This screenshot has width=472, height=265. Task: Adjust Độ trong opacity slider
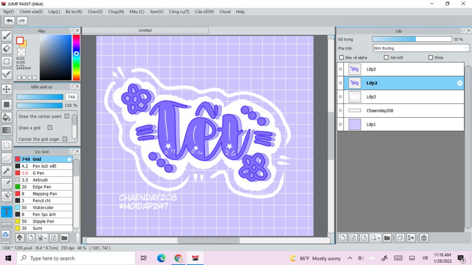click(x=412, y=39)
